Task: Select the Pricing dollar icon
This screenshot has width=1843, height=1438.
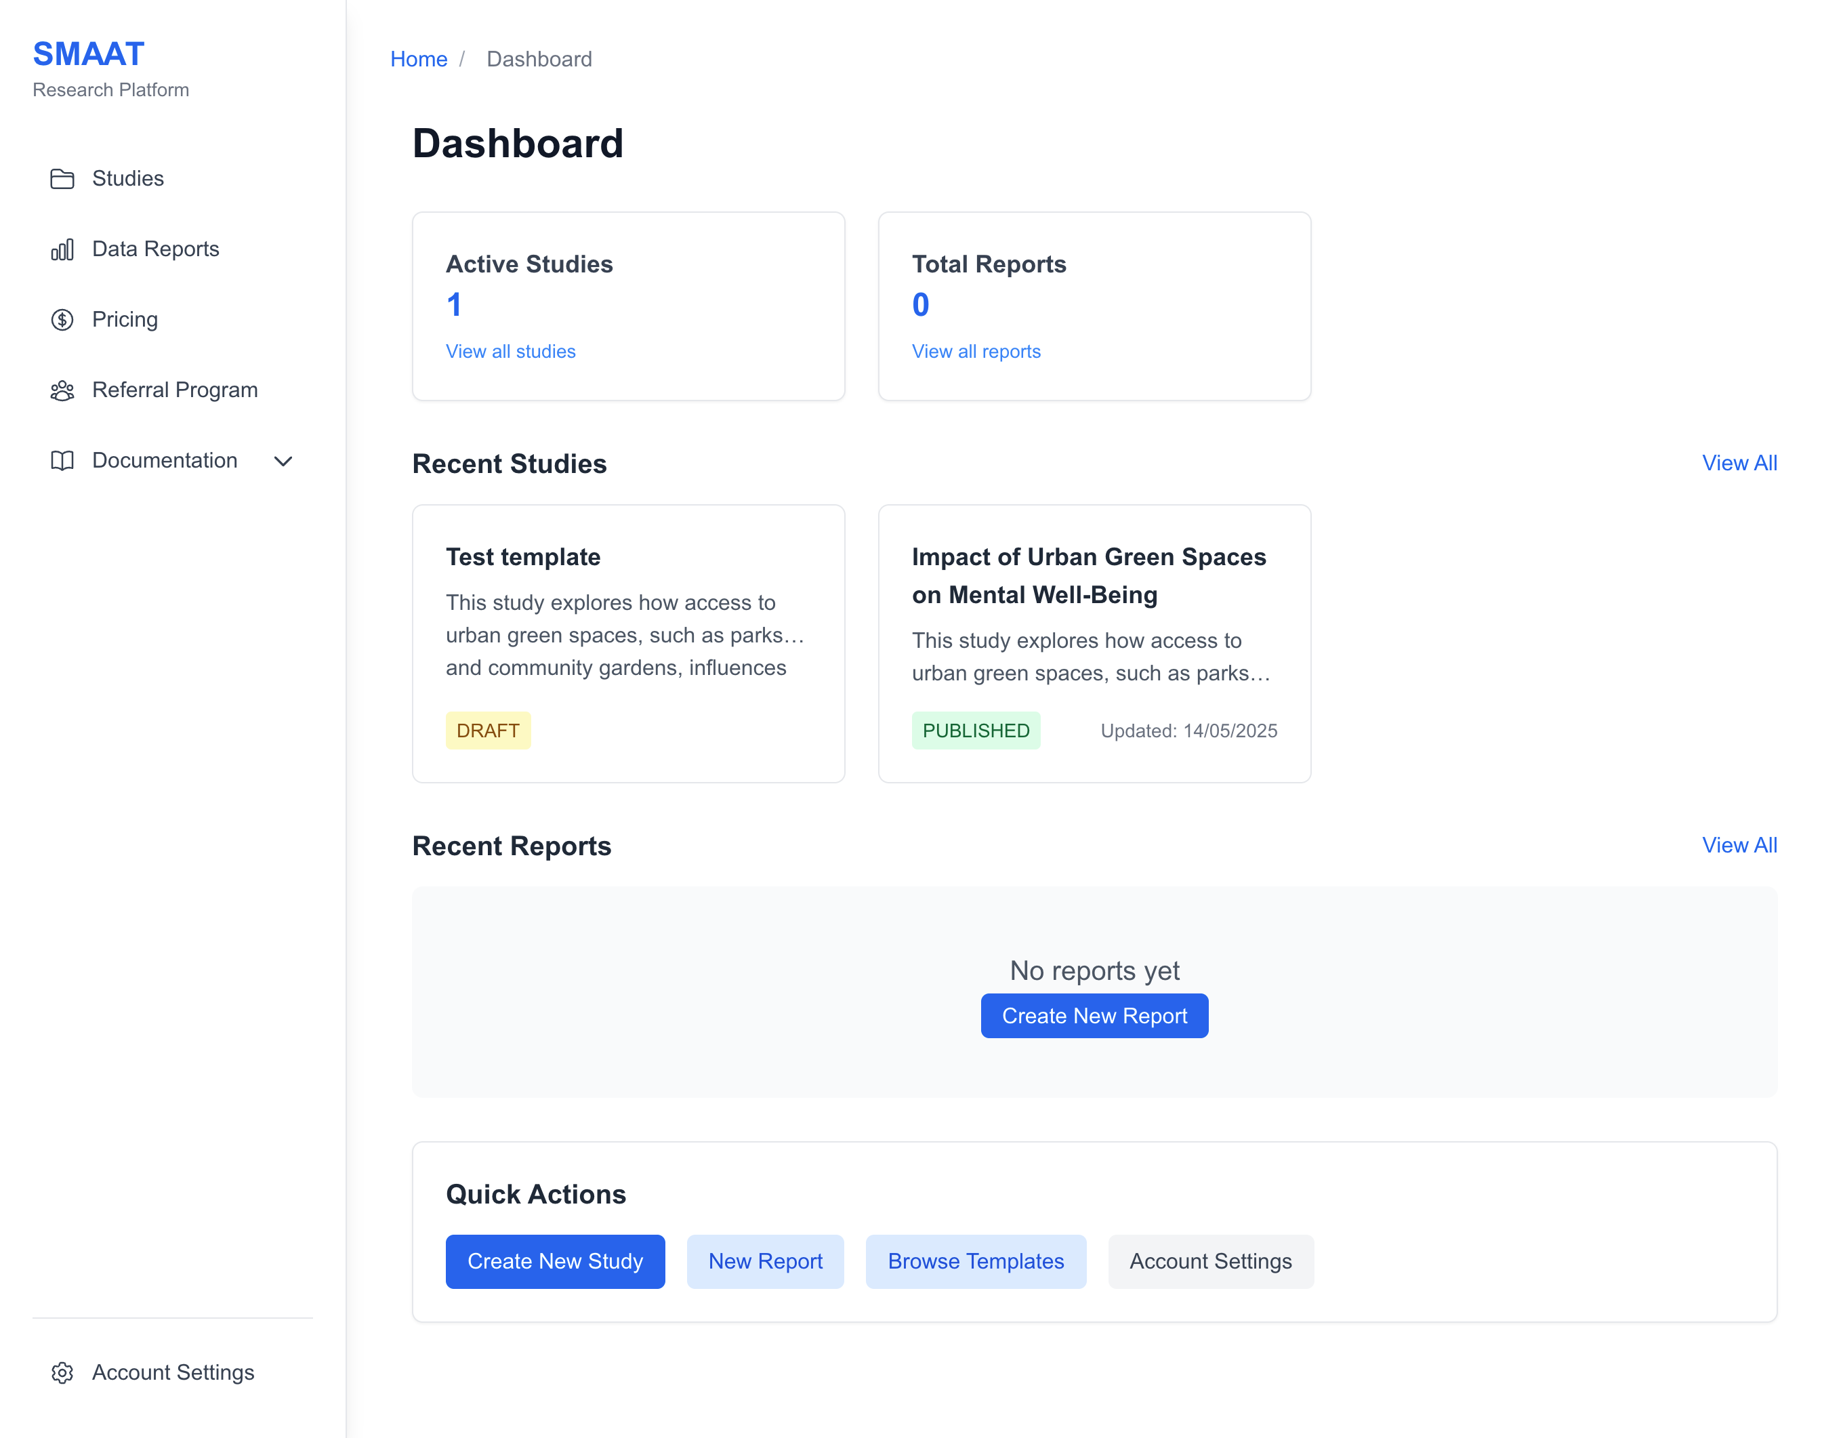Action: pyautogui.click(x=62, y=319)
